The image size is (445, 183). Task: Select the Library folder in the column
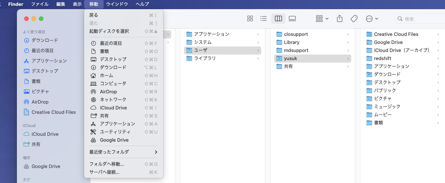(x=313, y=42)
